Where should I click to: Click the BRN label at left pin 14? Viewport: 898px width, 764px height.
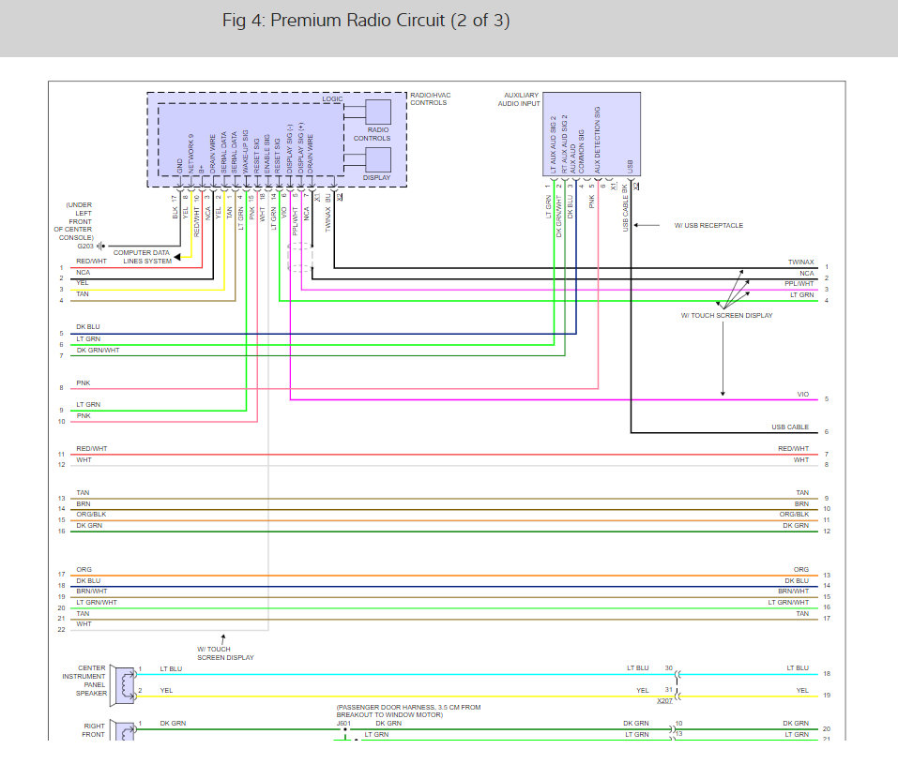click(83, 504)
